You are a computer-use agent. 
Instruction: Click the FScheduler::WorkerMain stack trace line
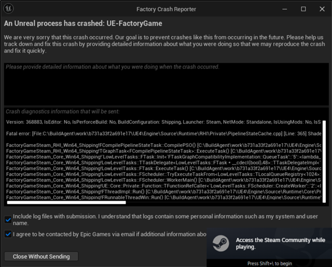coord(164,180)
